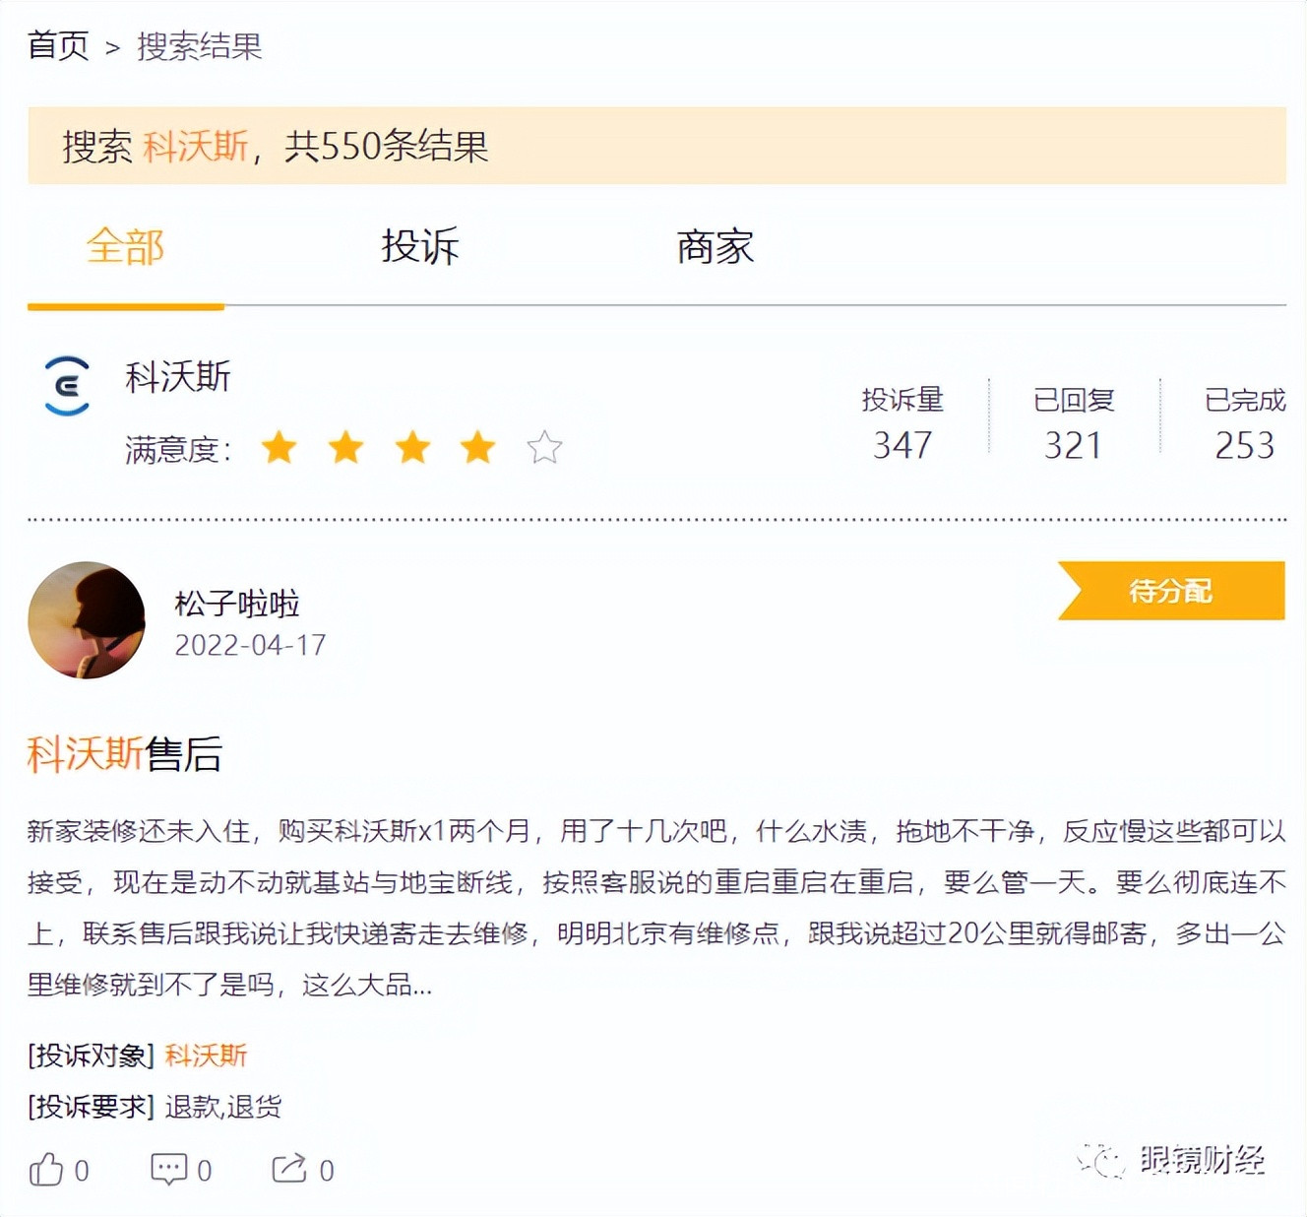The width and height of the screenshot is (1307, 1217).
Task: Click the first gold satisfaction star
Action: (280, 448)
